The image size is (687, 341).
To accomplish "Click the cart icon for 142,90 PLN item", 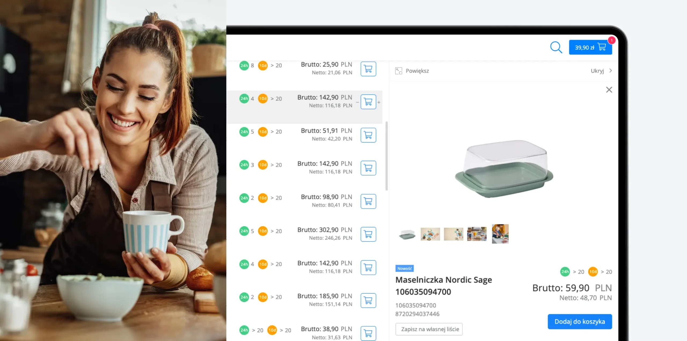I will pos(368,102).
